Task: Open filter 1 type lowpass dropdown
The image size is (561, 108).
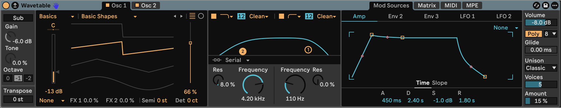Action: (227, 16)
